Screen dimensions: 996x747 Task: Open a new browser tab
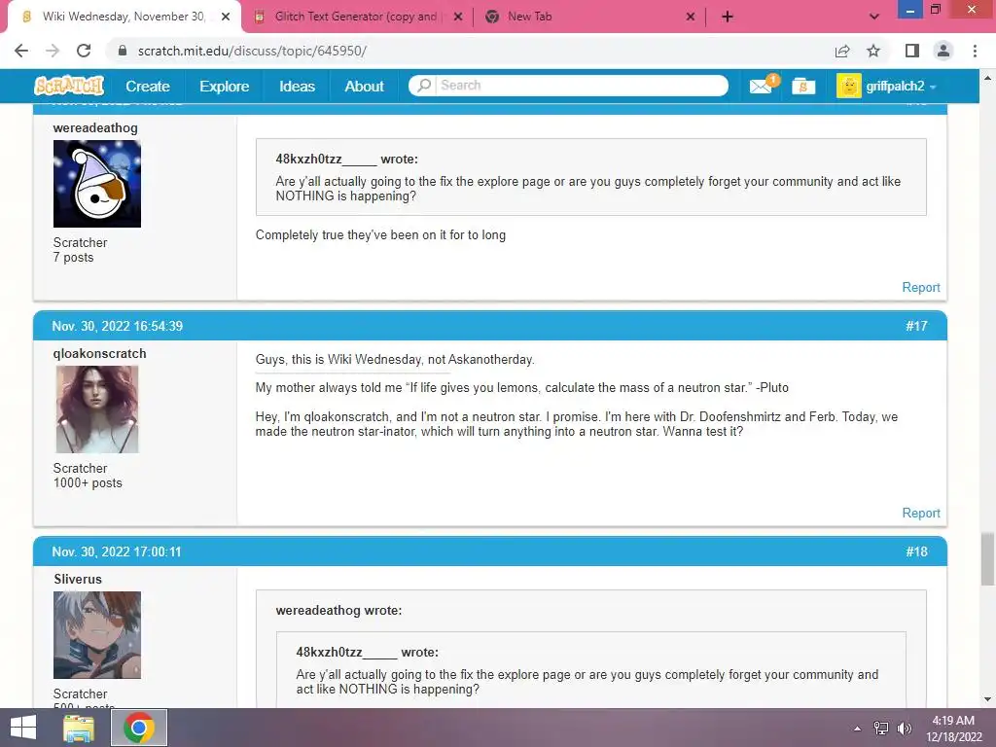[728, 17]
